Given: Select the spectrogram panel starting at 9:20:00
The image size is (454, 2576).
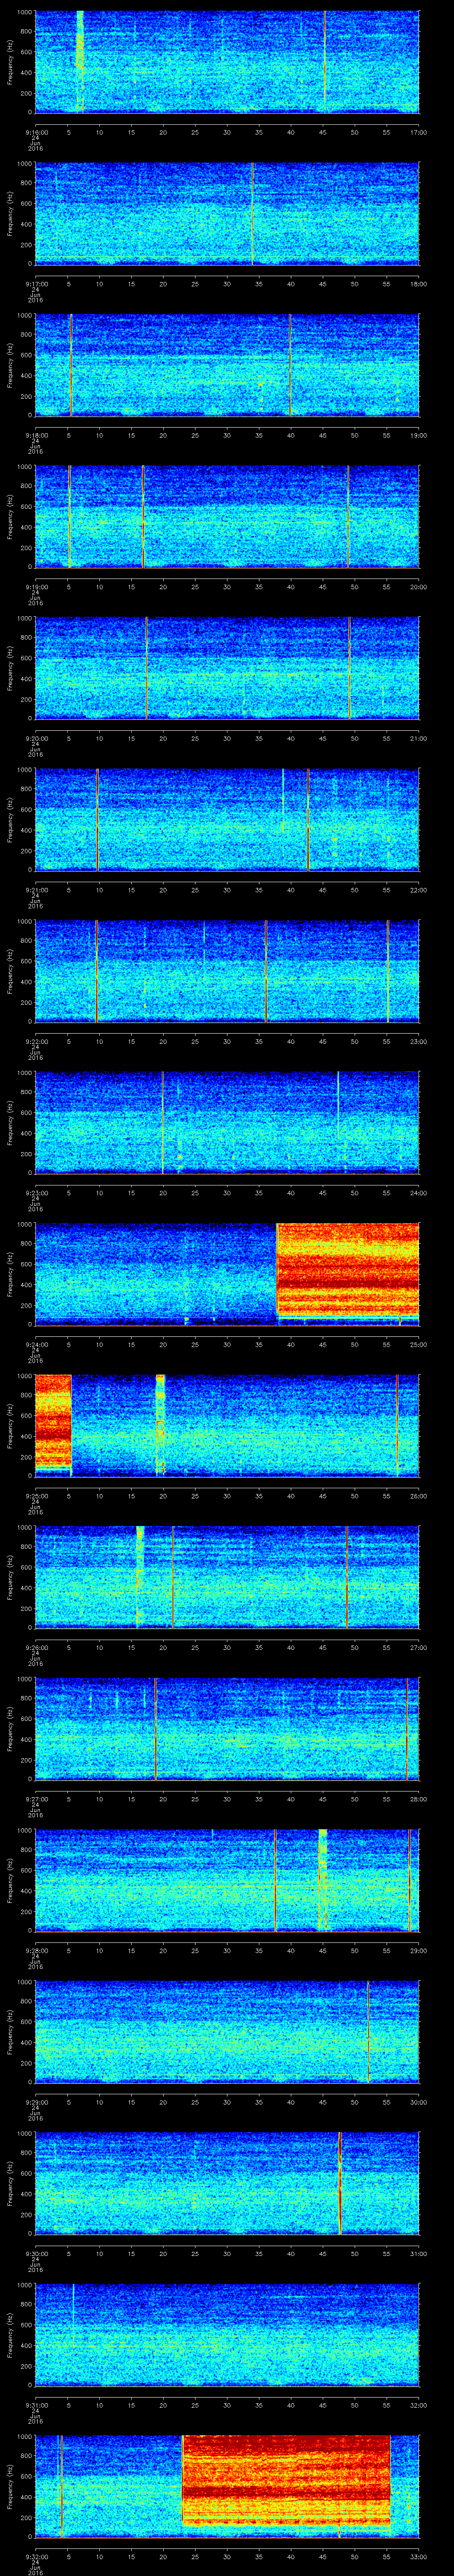Looking at the screenshot, I should click(x=227, y=668).
